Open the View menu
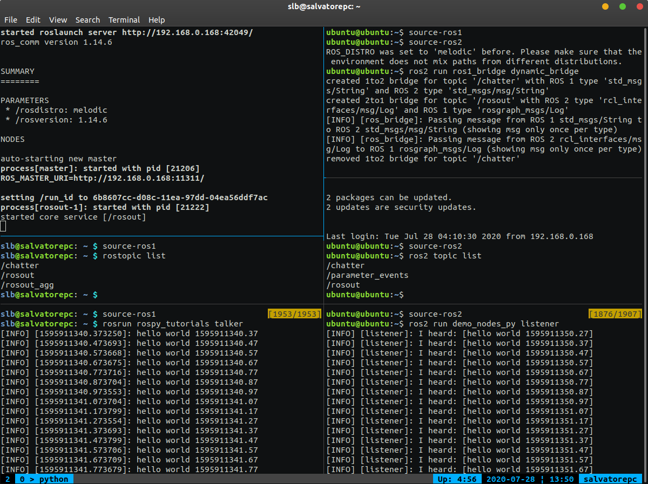Screen dimensions: 648x484 point(58,20)
